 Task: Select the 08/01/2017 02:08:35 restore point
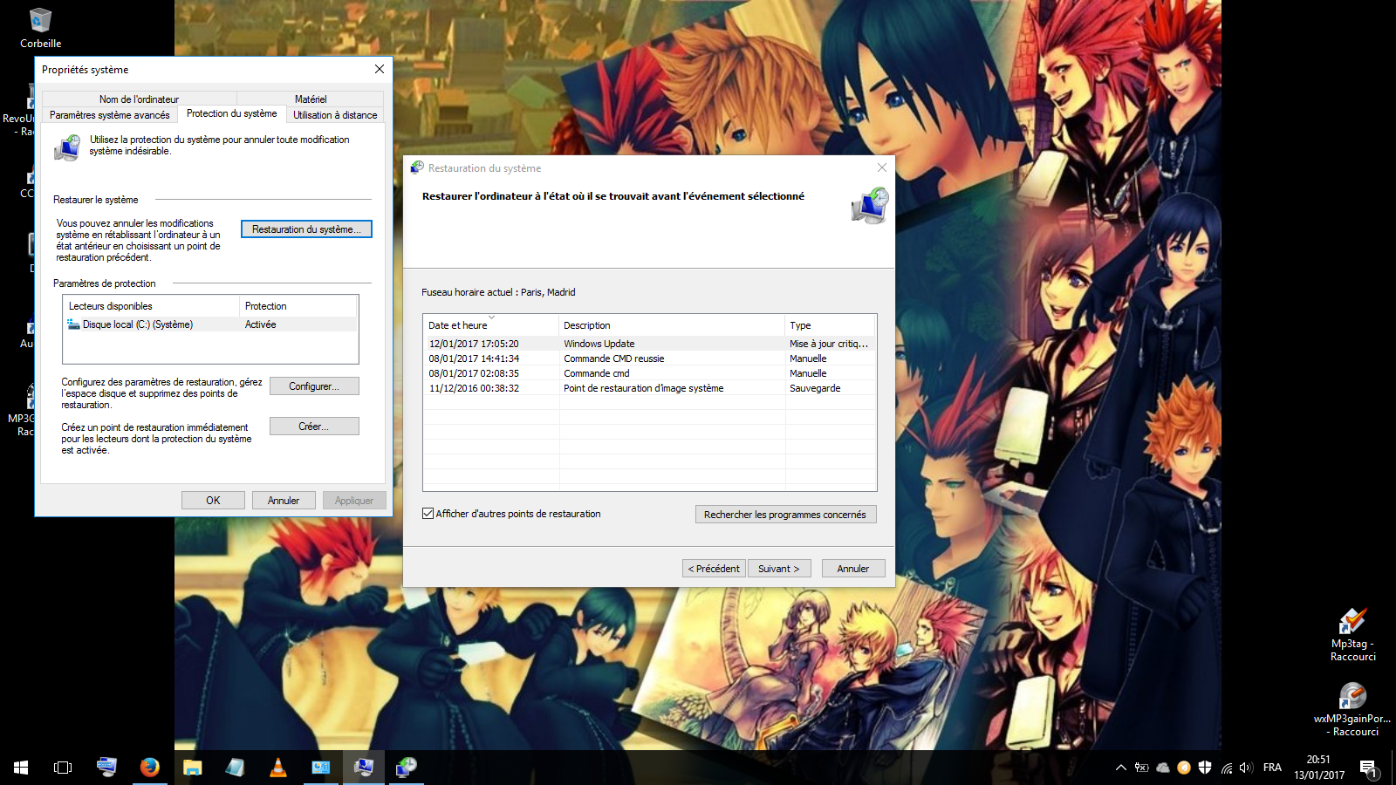(x=649, y=373)
